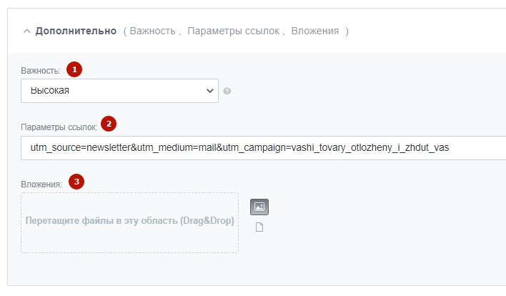
Task: Click red marker number 2
Action: [109, 124]
